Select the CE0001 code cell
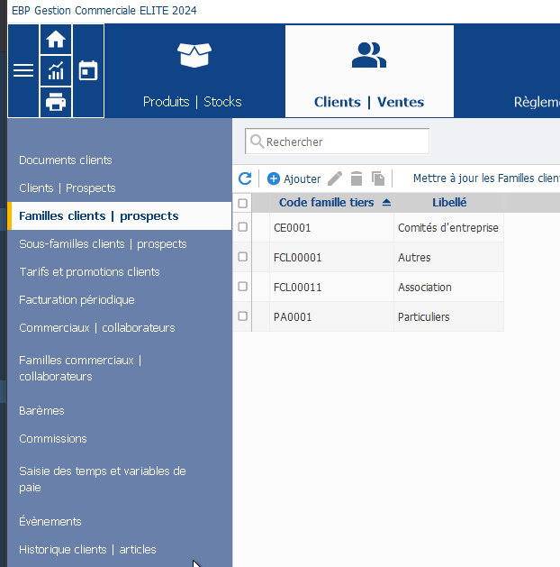Viewport: 560px width, 567px height. (x=331, y=227)
